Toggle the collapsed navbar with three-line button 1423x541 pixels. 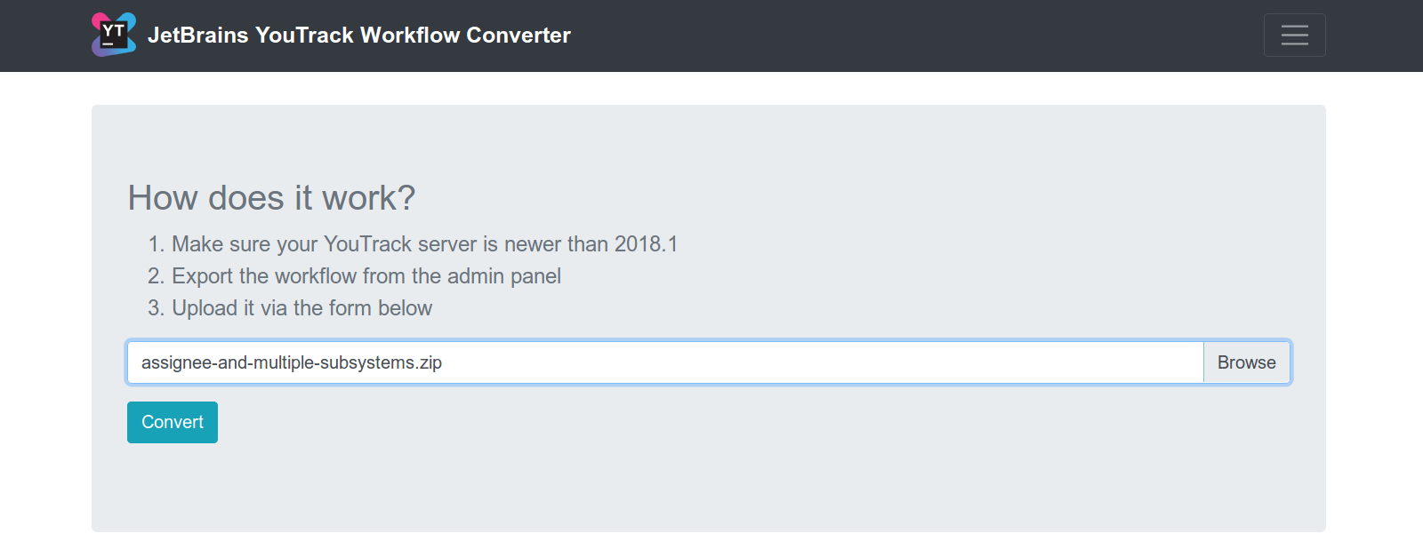point(1294,35)
